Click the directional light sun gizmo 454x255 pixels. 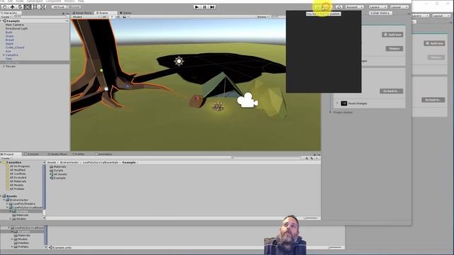point(179,61)
